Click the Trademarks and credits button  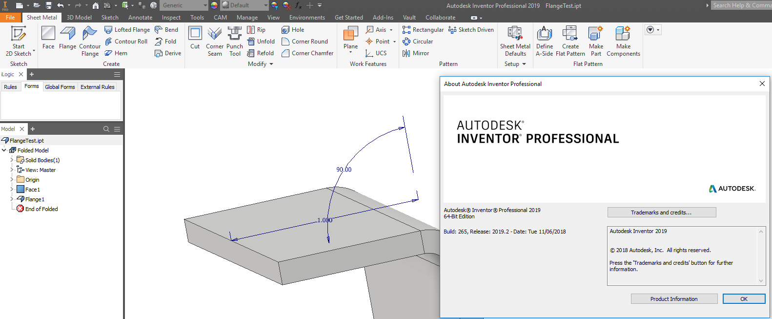click(661, 213)
